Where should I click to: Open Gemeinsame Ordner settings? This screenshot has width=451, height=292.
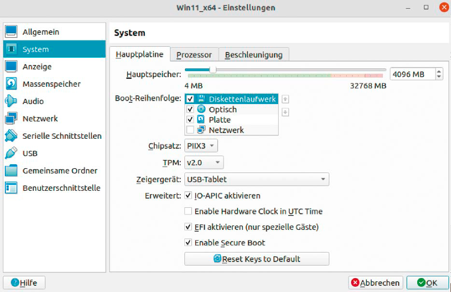click(x=55, y=171)
